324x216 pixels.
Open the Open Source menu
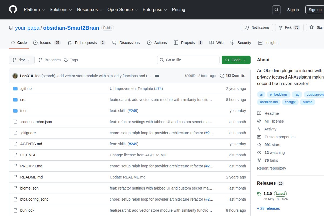click(x=123, y=10)
